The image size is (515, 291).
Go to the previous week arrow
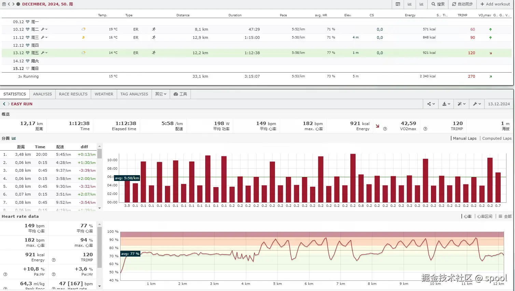9,4
